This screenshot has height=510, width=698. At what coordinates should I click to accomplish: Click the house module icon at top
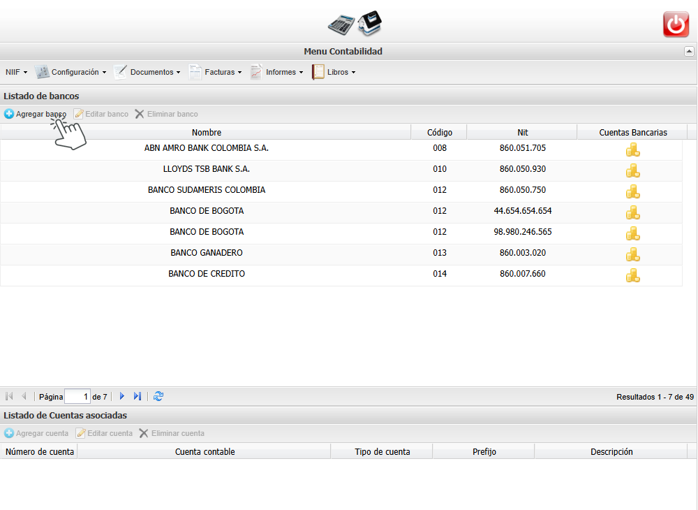(370, 23)
